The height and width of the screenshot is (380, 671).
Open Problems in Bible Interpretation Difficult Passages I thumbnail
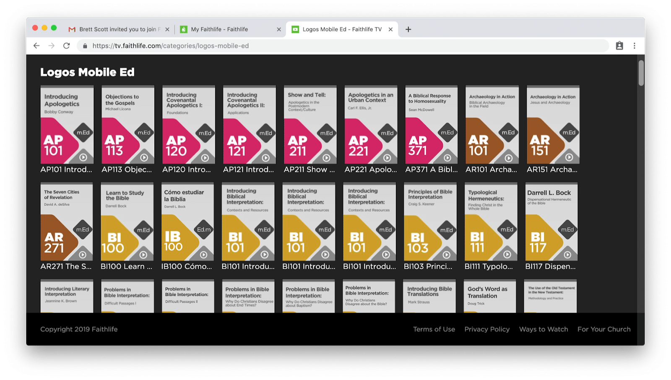[x=127, y=296]
